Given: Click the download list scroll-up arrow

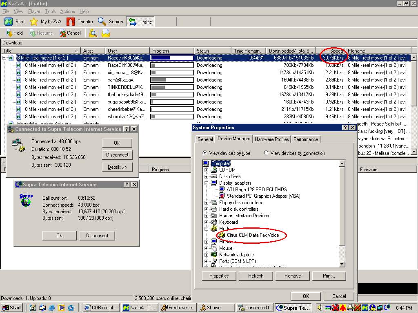Looking at the screenshot, I should point(414,57).
